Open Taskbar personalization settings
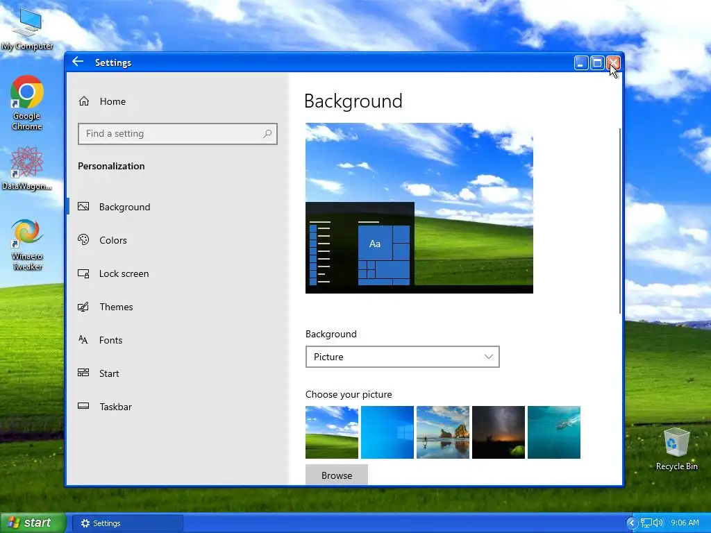711x533 pixels. (177, 407)
